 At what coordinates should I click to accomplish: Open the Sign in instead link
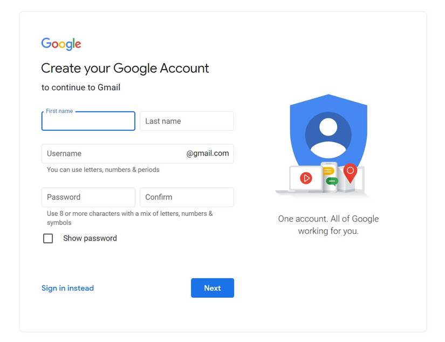click(x=67, y=288)
